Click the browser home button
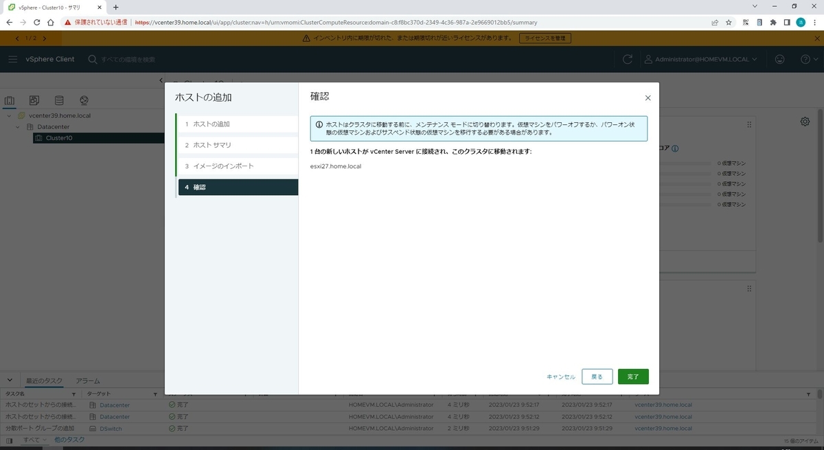The image size is (824, 450). coord(51,22)
